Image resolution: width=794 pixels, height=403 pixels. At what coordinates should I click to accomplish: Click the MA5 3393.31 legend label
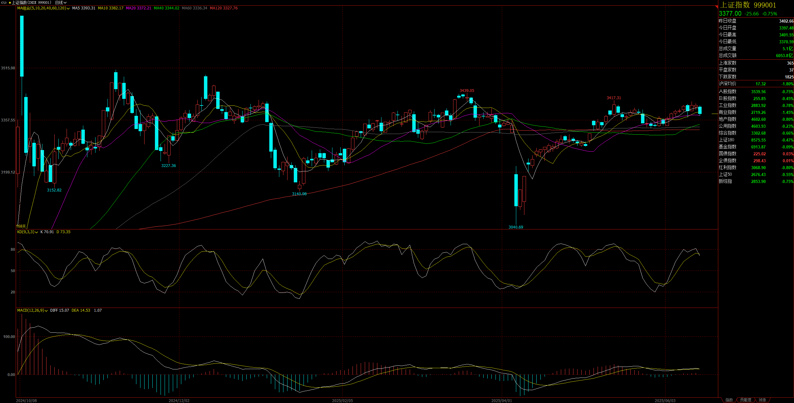coord(84,8)
